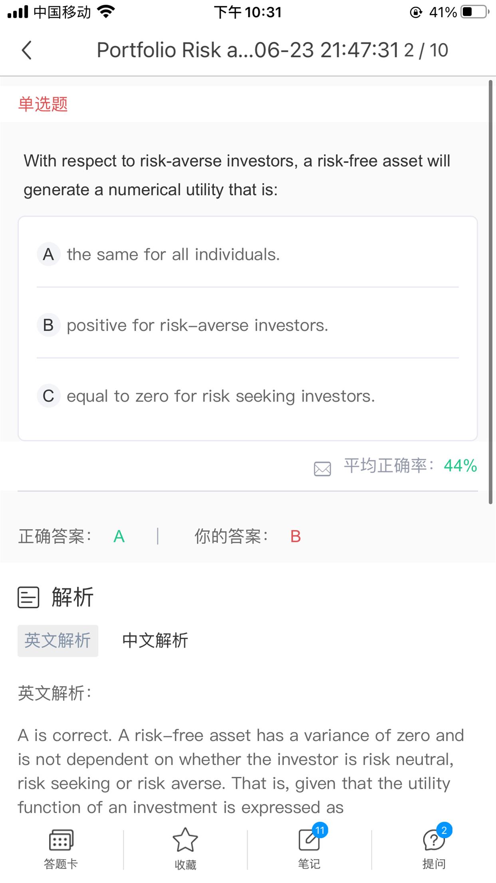Tap the back arrow icon
This screenshot has height=883, width=496.
click(26, 50)
